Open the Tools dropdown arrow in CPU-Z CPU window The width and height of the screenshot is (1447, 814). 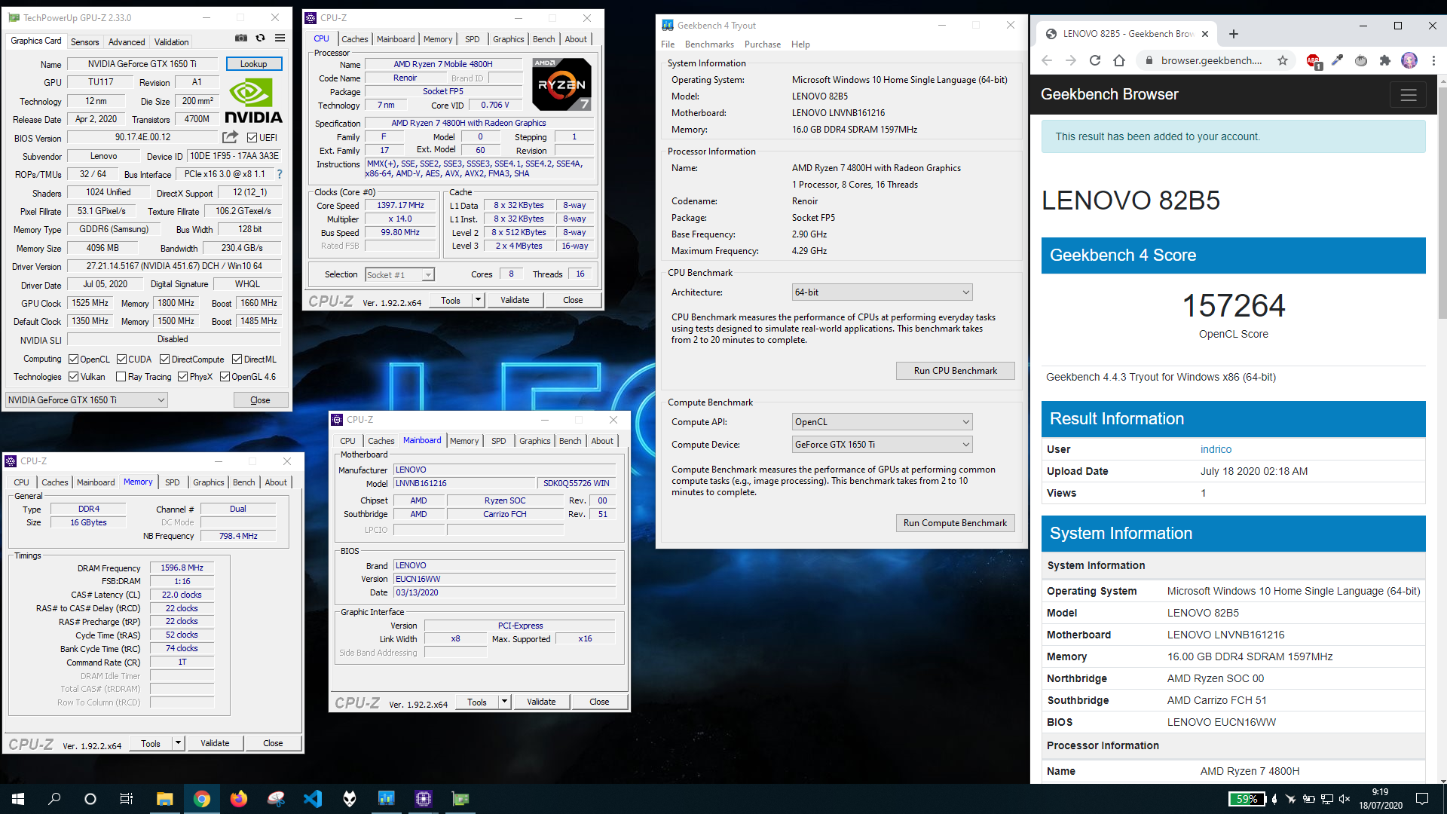478,300
